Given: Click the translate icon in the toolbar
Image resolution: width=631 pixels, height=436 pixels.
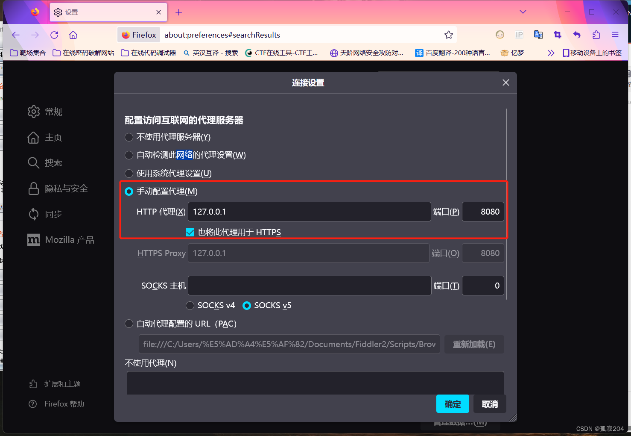Looking at the screenshot, I should [x=538, y=35].
